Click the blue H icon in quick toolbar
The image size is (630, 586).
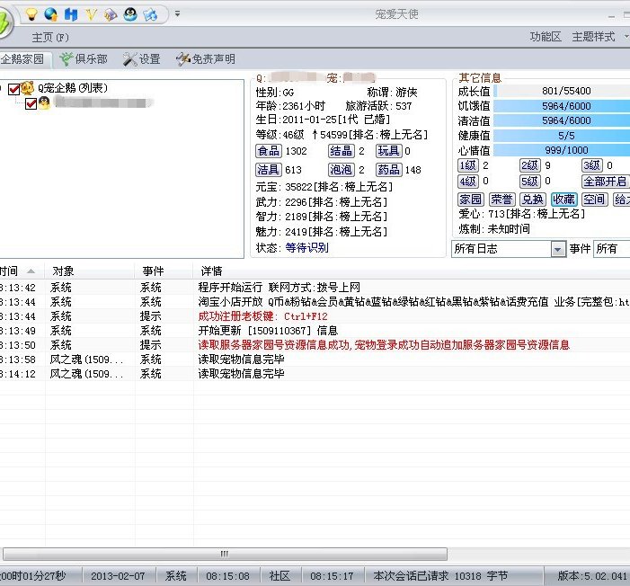(x=71, y=14)
